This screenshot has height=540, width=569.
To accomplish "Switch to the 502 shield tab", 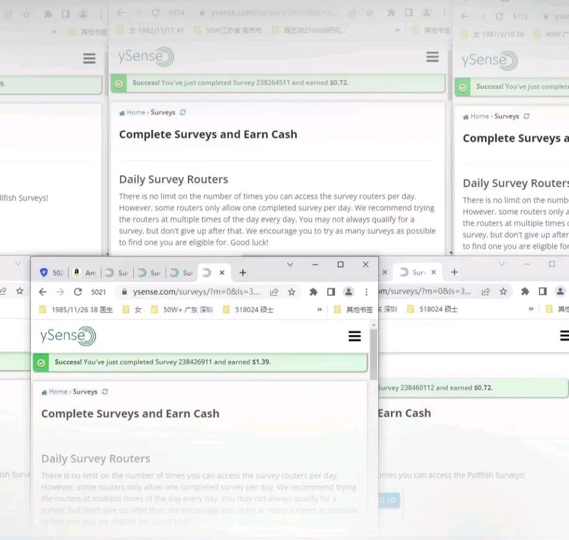I will point(44,273).
